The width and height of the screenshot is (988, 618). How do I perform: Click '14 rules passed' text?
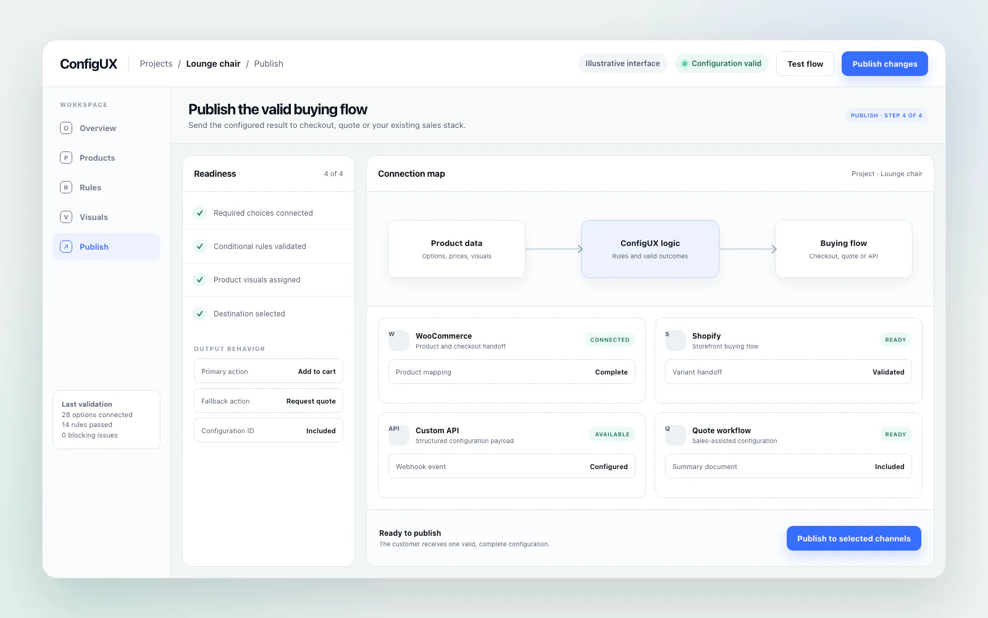87,425
